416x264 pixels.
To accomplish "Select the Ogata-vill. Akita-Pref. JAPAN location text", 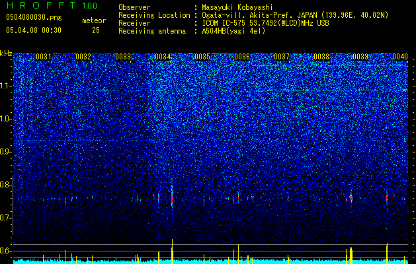I will coord(295,15).
